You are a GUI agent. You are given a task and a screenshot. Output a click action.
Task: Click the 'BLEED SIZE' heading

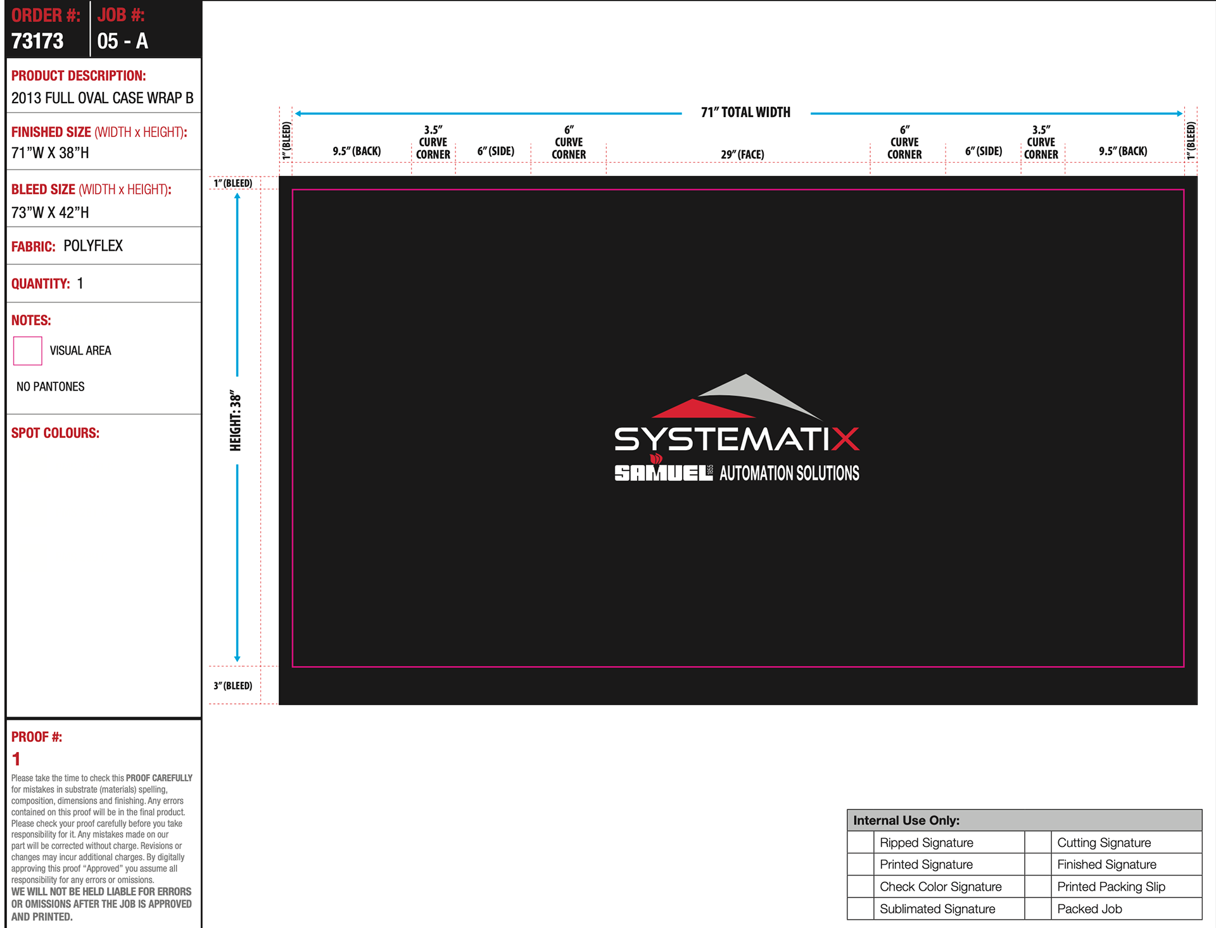coord(43,189)
